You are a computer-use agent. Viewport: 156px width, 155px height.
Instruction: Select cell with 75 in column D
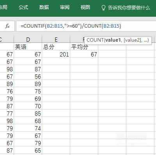28,91
